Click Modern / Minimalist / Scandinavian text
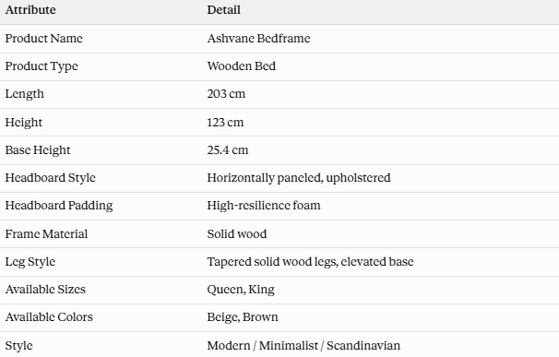This screenshot has height=357, width=559. tap(303, 345)
